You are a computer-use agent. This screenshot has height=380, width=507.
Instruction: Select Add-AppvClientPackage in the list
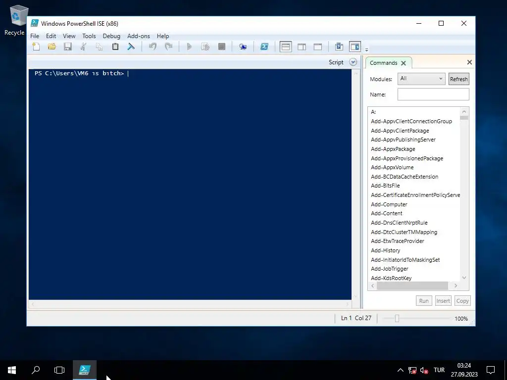(x=400, y=131)
